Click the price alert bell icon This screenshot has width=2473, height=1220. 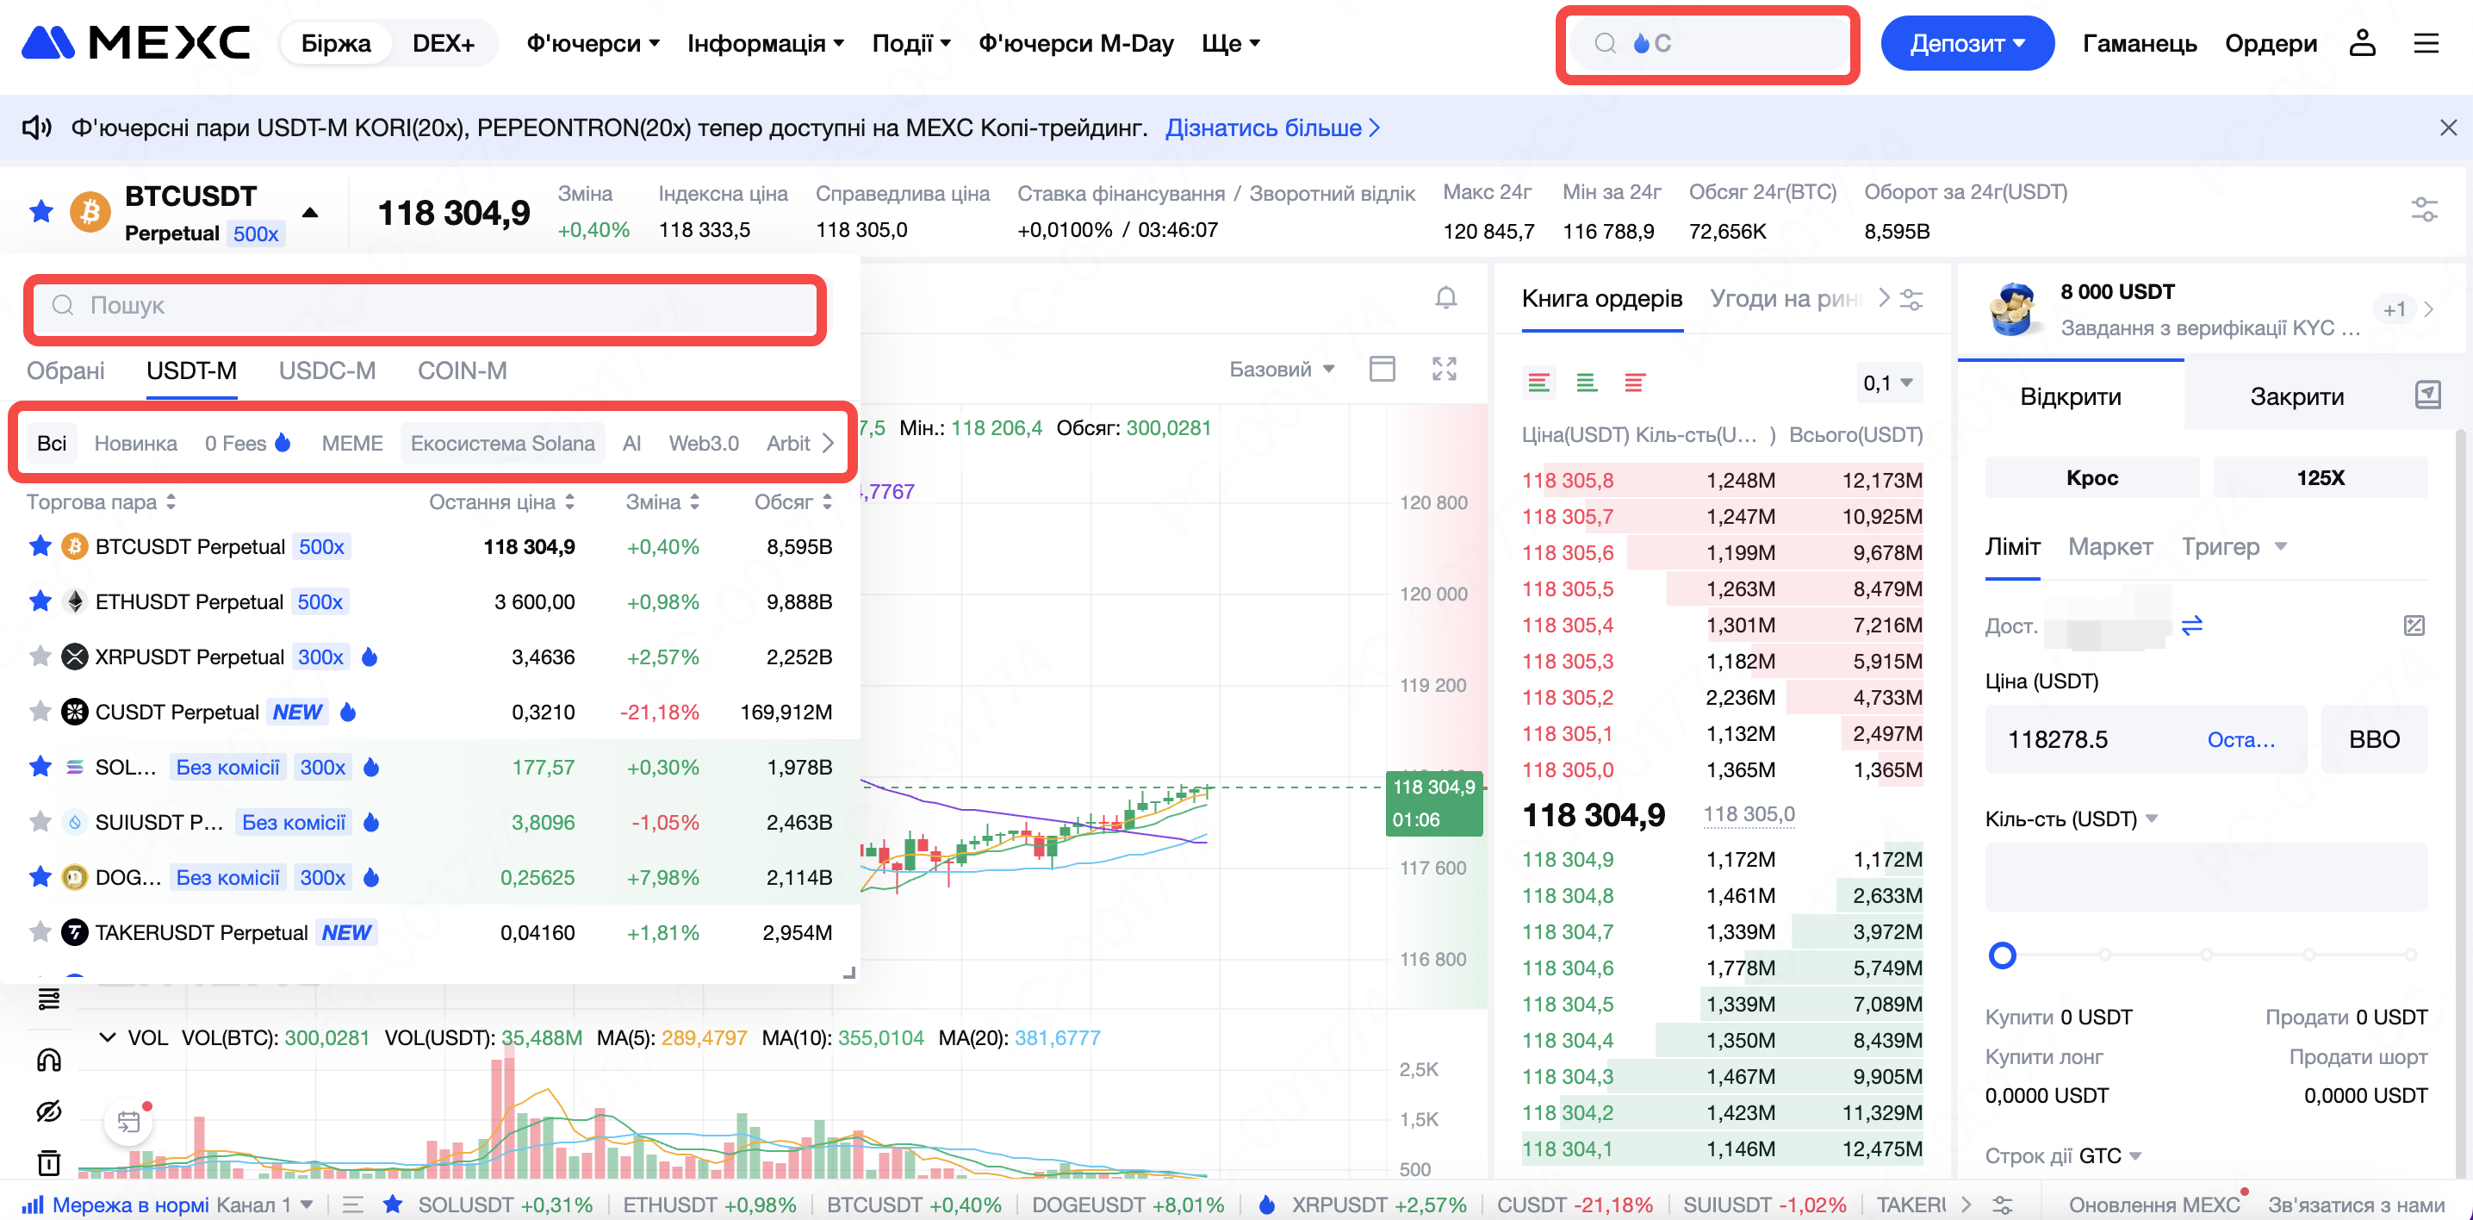(1445, 298)
